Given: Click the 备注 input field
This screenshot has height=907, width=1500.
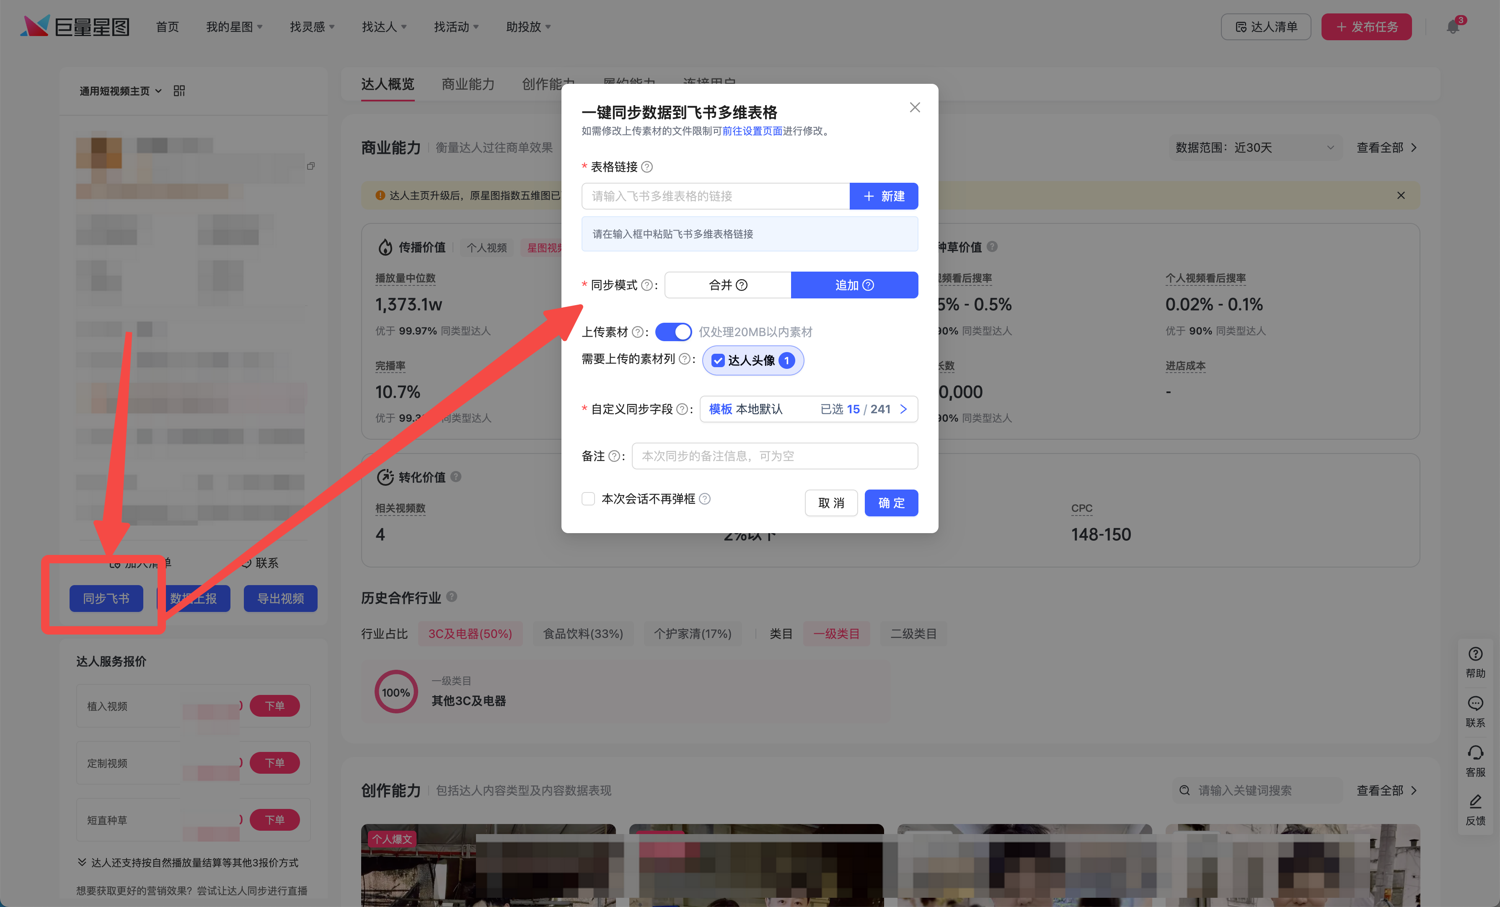Looking at the screenshot, I should point(775,456).
